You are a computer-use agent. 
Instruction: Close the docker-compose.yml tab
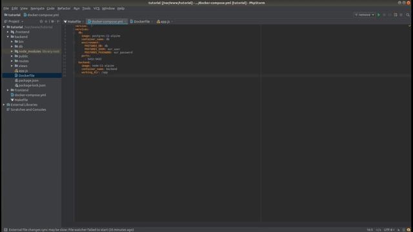pos(125,21)
